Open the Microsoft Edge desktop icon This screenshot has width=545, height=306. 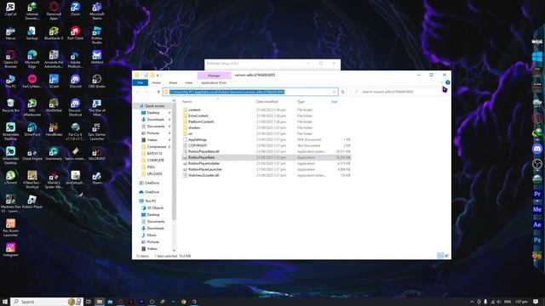point(32,59)
